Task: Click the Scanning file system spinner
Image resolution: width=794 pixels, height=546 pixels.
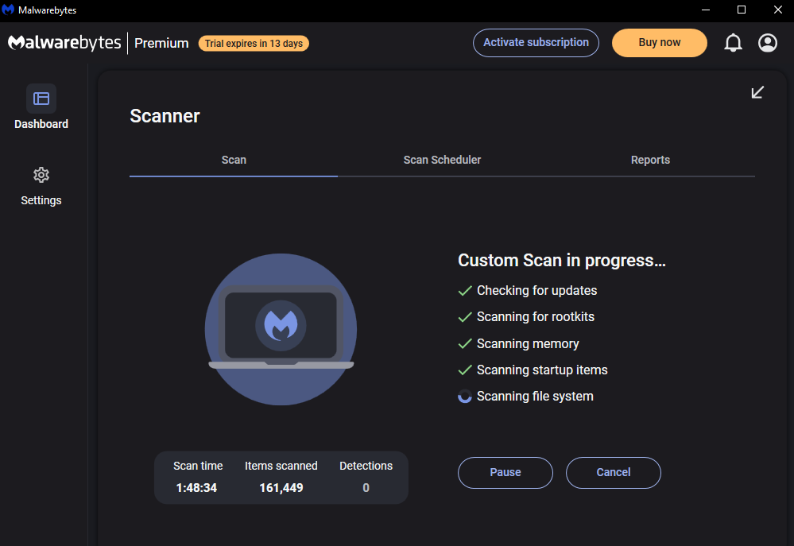Action: click(x=465, y=396)
